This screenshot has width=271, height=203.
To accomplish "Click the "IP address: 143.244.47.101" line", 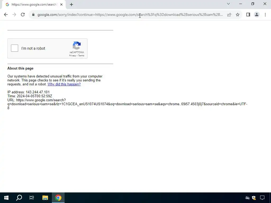I will (x=29, y=92).
